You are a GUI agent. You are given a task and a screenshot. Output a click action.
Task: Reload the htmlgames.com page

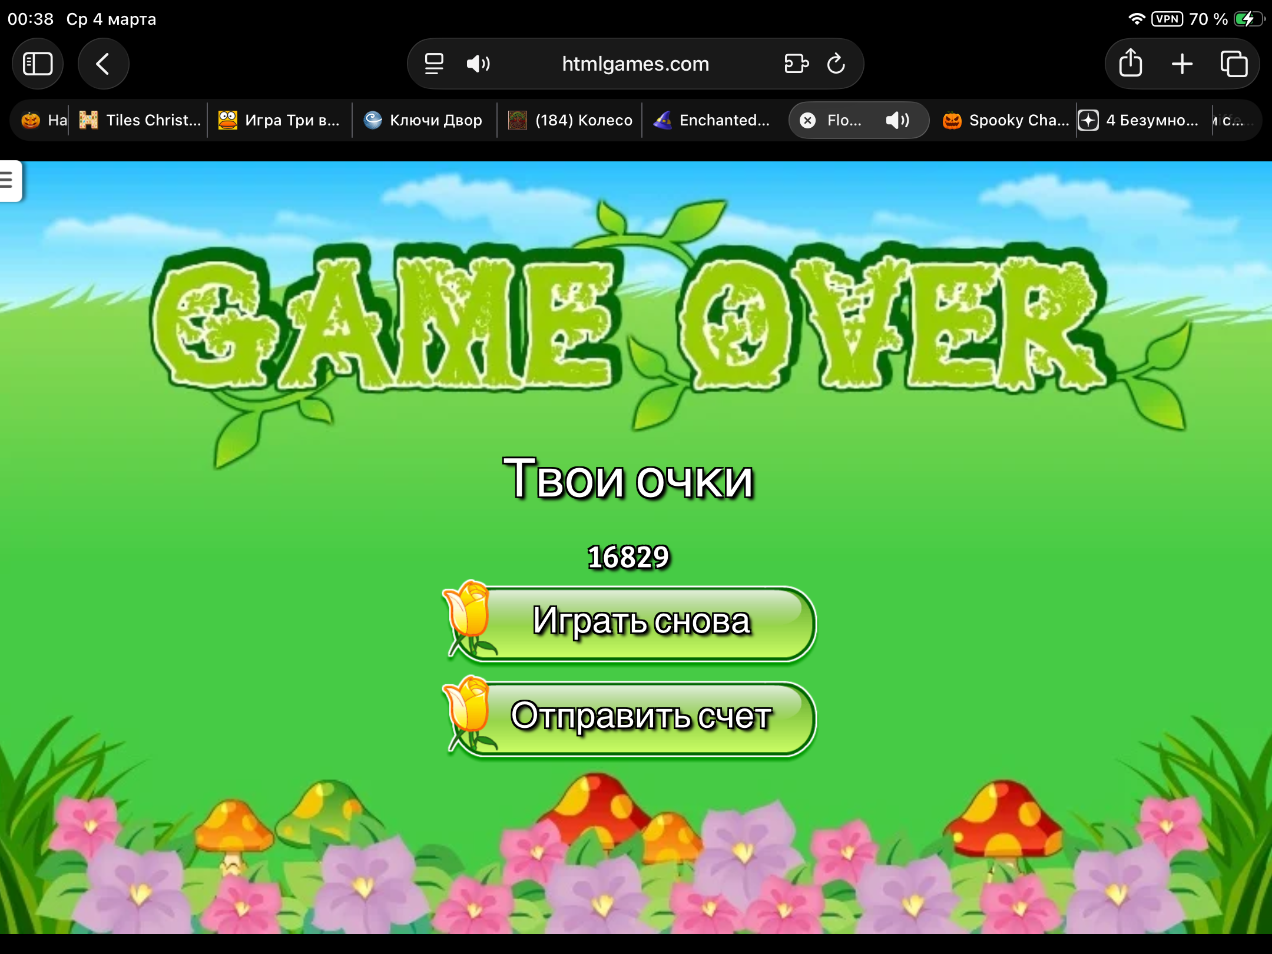(x=836, y=64)
